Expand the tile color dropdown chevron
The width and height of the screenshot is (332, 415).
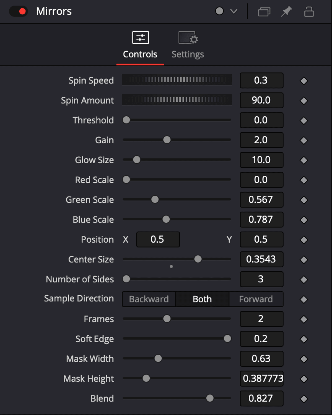(234, 11)
